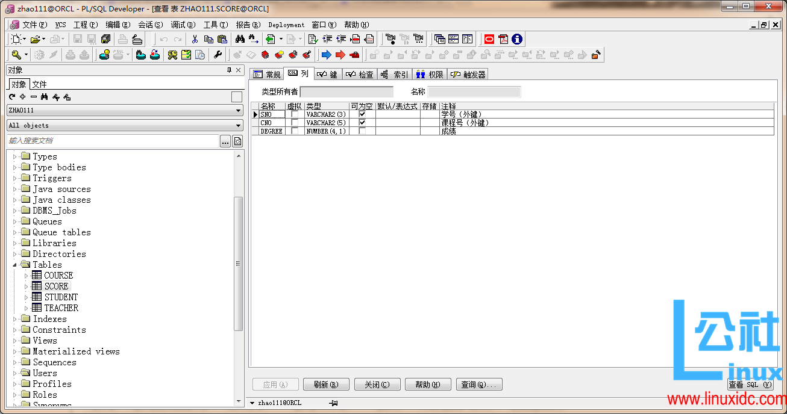The image size is (787, 414).
Task: Click the Paste clipboard icon
Action: click(221, 39)
